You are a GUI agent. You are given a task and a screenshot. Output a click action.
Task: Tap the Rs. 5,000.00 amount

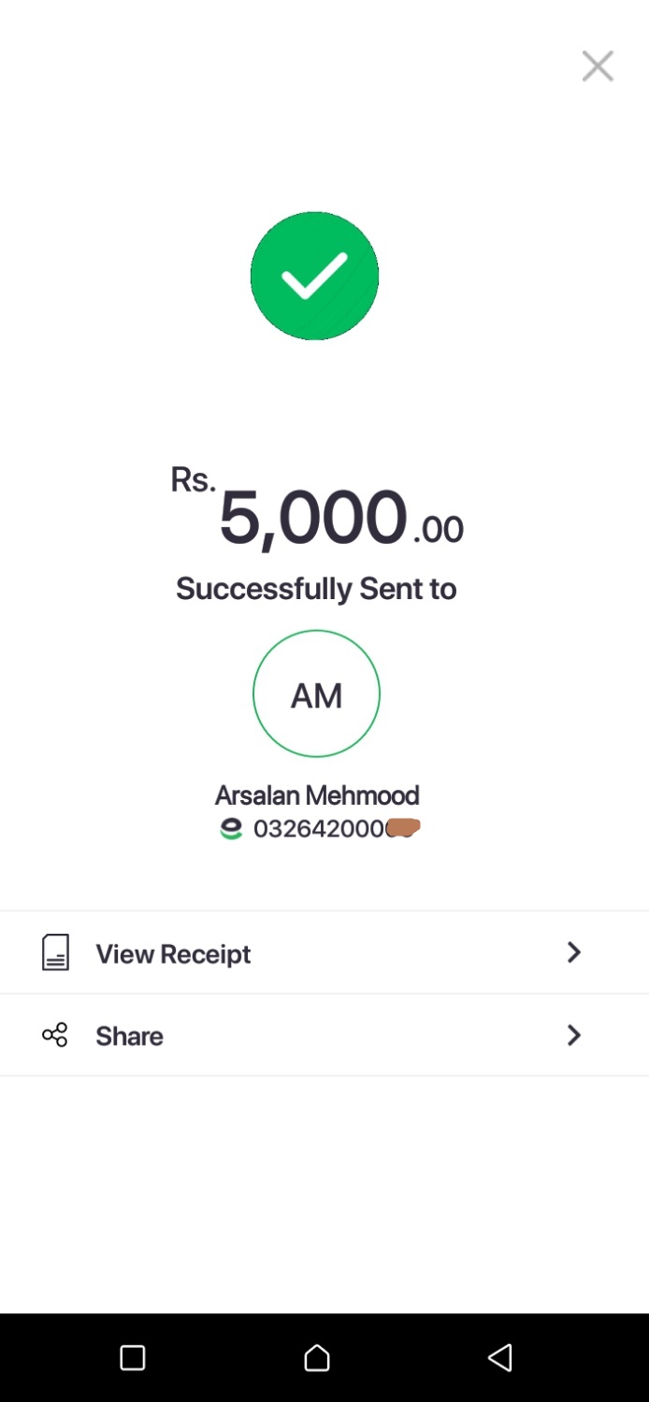[314, 517]
